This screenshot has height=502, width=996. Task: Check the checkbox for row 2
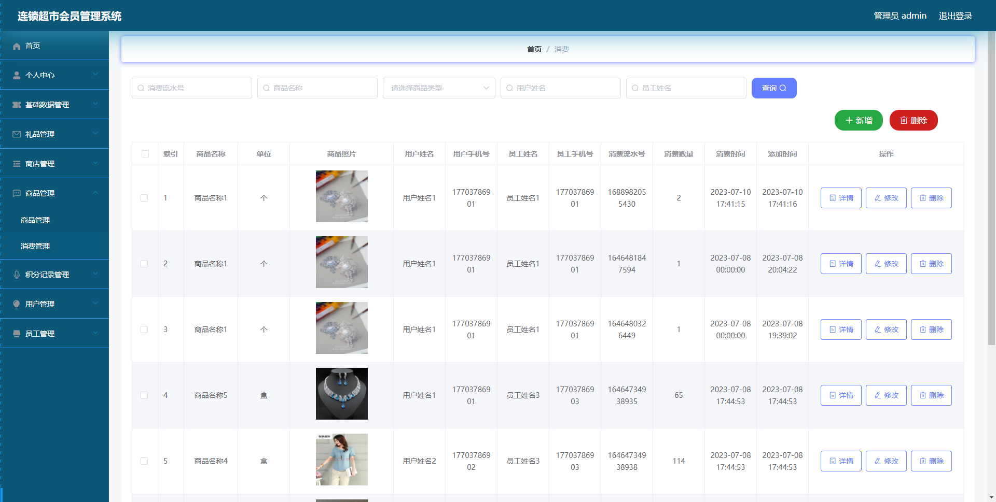(144, 264)
